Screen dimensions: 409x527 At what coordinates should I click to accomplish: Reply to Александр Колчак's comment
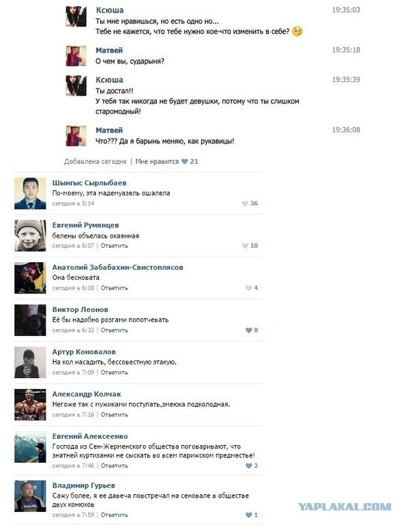[x=114, y=415]
